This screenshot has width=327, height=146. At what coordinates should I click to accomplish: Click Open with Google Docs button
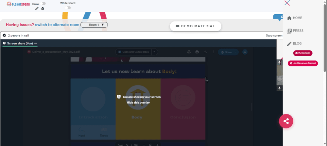pos(133,52)
